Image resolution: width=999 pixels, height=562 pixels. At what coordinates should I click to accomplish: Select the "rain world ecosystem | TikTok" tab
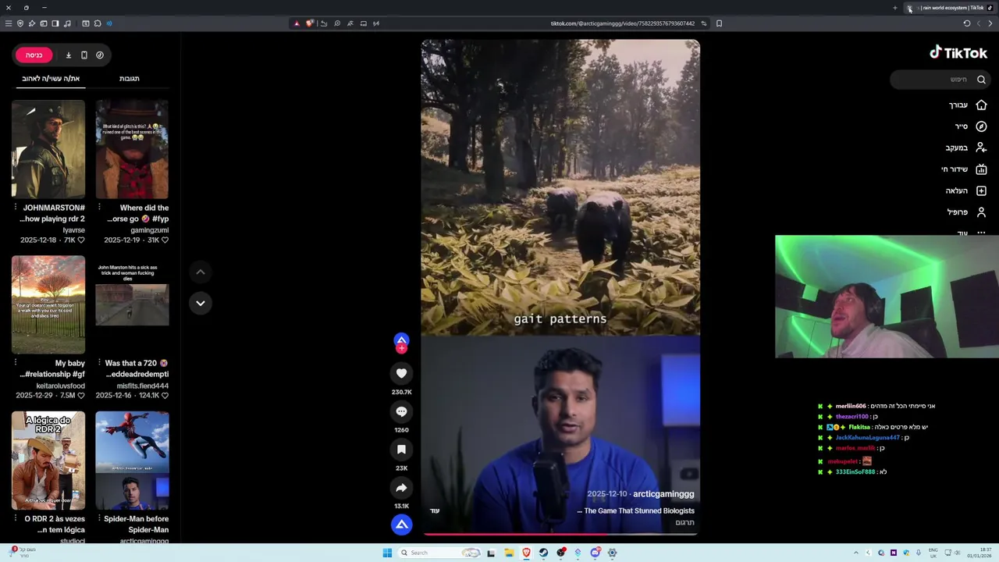click(x=949, y=8)
